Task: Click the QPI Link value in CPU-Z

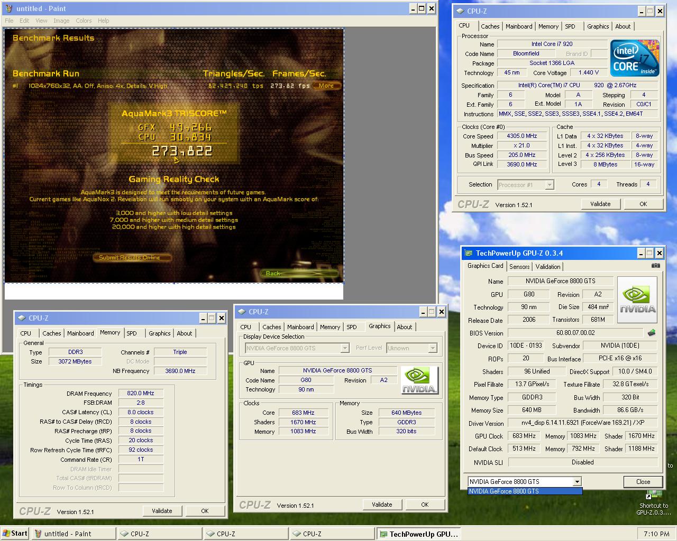Action: pyautogui.click(x=522, y=164)
